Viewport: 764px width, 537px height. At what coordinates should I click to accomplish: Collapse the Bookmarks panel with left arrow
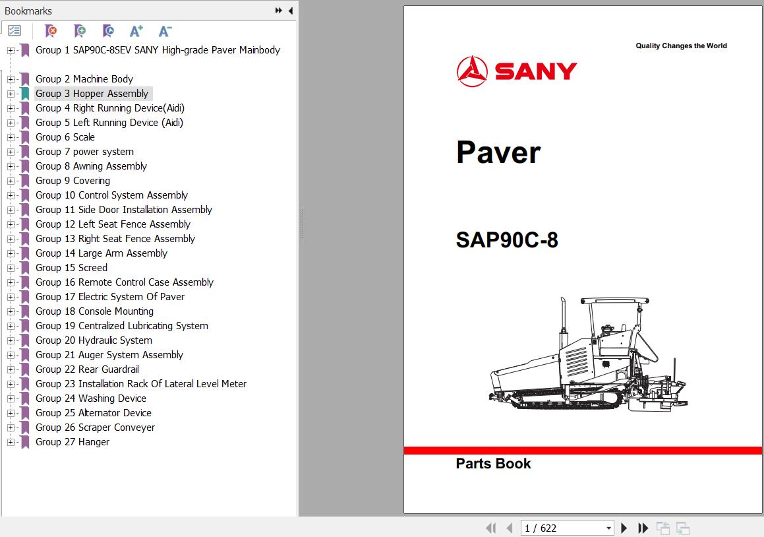click(x=291, y=11)
